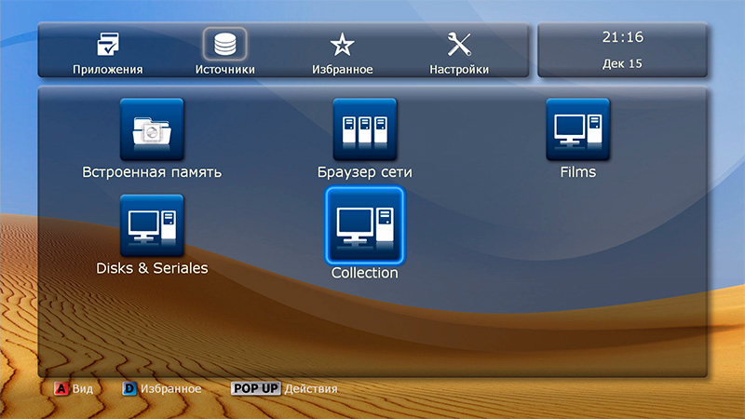This screenshot has height=419, width=745.
Task: Open the Встроенная память folder icon
Action: (x=152, y=129)
